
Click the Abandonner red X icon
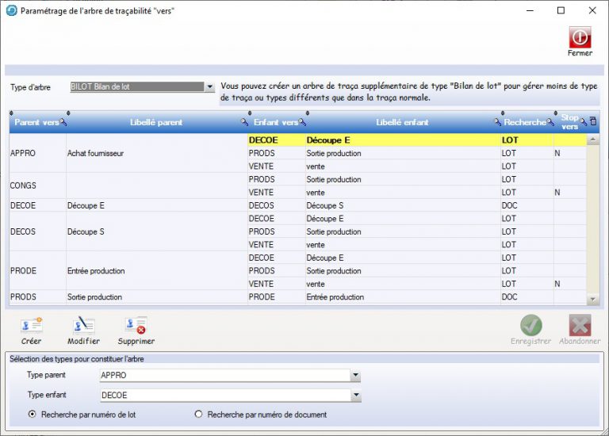pyautogui.click(x=580, y=326)
